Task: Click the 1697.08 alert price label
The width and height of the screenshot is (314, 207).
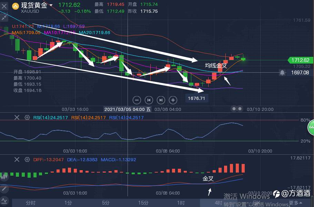Action: (300, 72)
